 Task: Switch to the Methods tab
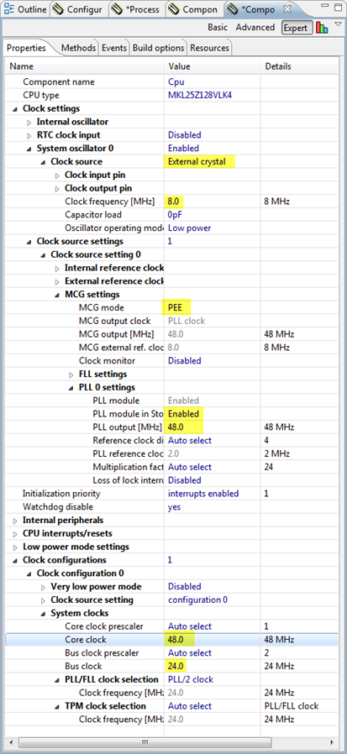[x=78, y=48]
